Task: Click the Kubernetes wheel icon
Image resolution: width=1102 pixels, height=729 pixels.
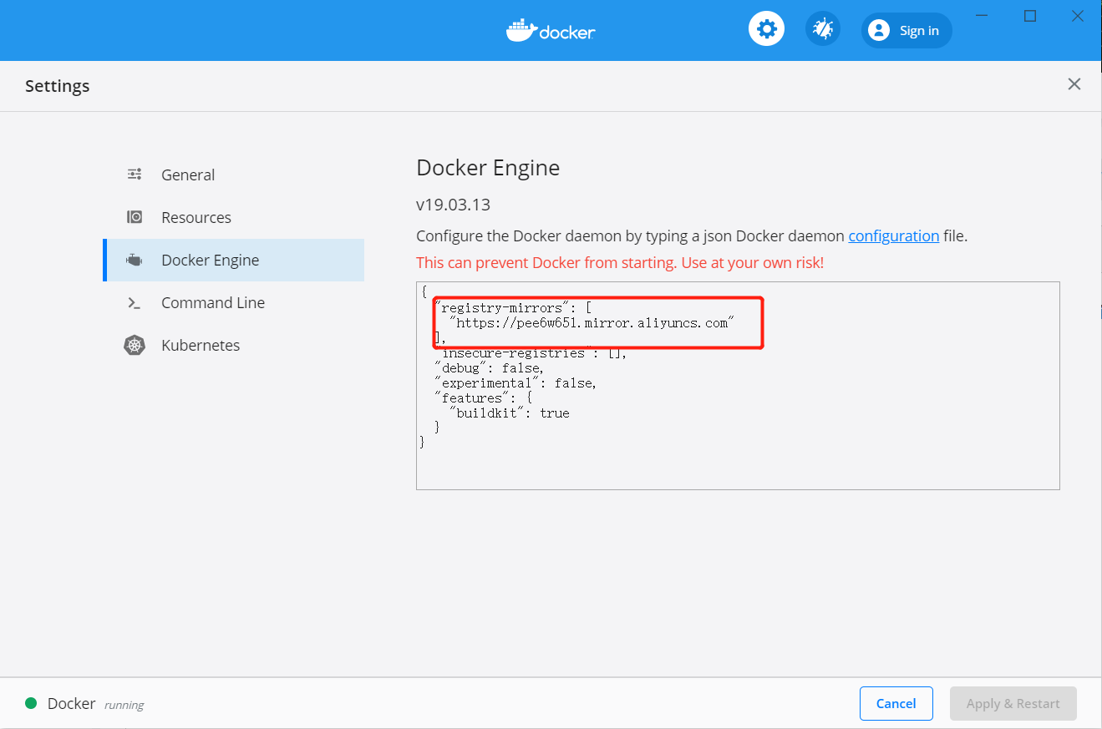Action: coord(135,345)
